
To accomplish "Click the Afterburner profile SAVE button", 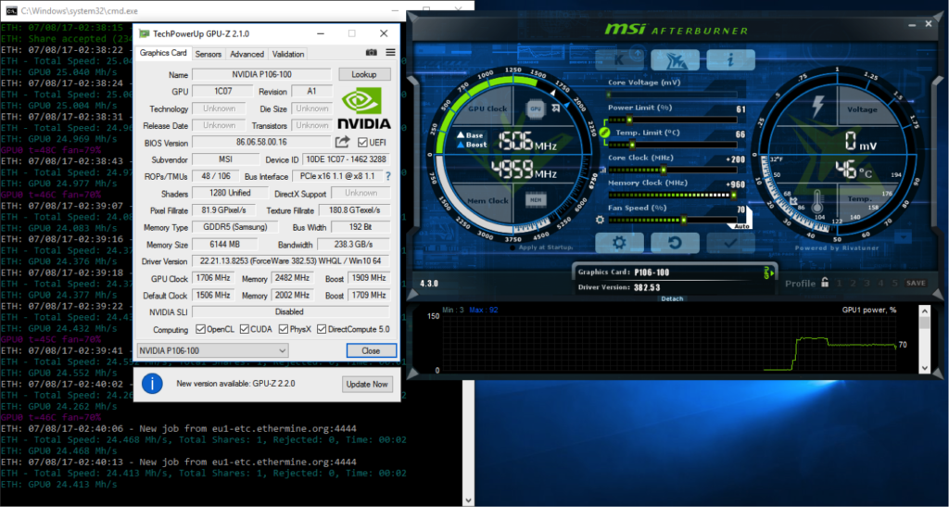I will tap(915, 283).
